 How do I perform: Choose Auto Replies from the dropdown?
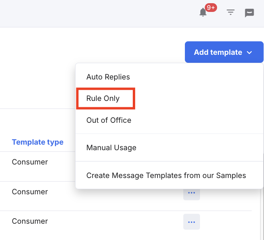click(108, 77)
